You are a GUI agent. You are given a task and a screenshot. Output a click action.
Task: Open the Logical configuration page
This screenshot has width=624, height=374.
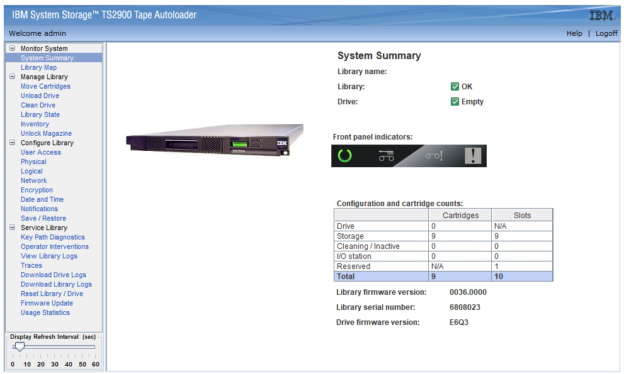click(x=31, y=172)
